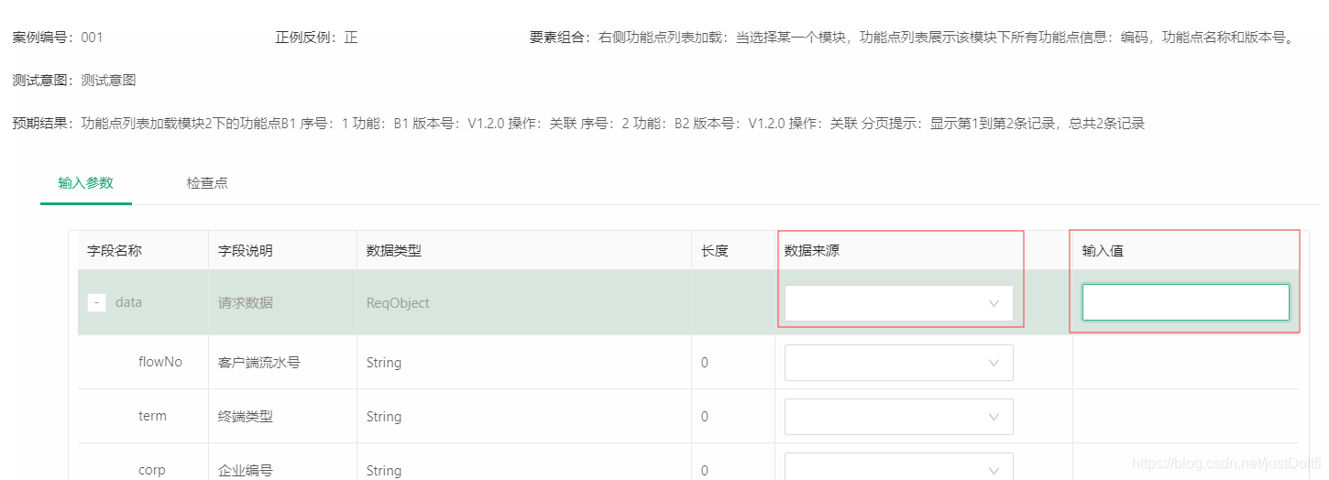Focus the 输入值 input field for data
1329x480 pixels.
pyautogui.click(x=1185, y=302)
